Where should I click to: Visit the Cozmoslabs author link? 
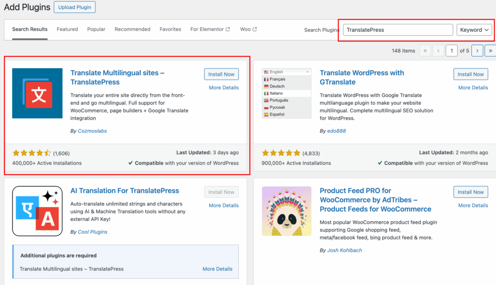(92, 130)
